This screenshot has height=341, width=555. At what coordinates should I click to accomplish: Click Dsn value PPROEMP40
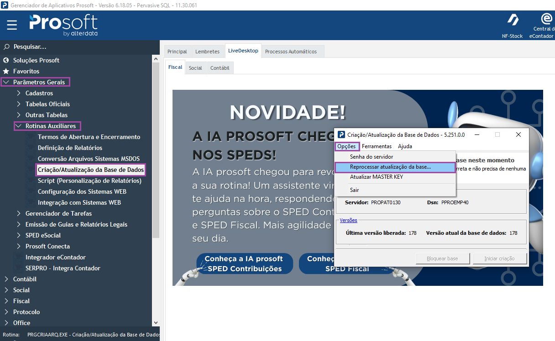pos(455,202)
